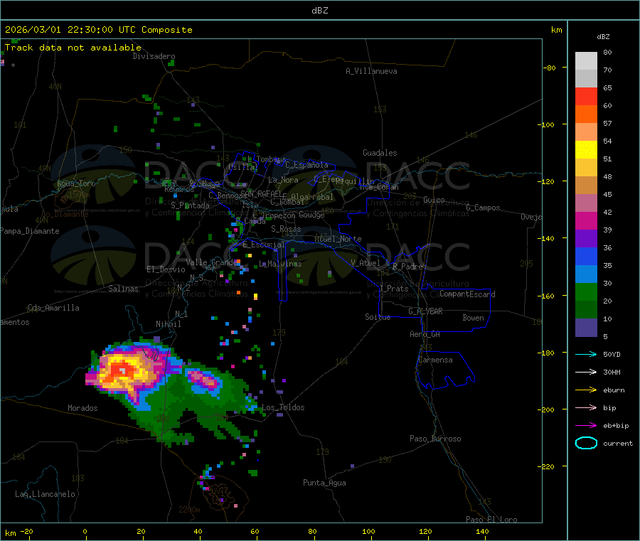
Task: Click the V_Atuel location label
Action: point(366,263)
